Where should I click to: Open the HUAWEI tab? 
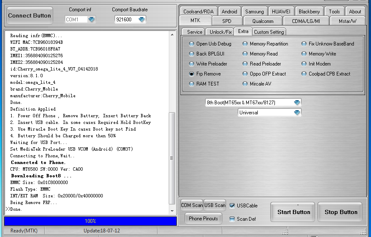[281, 12]
